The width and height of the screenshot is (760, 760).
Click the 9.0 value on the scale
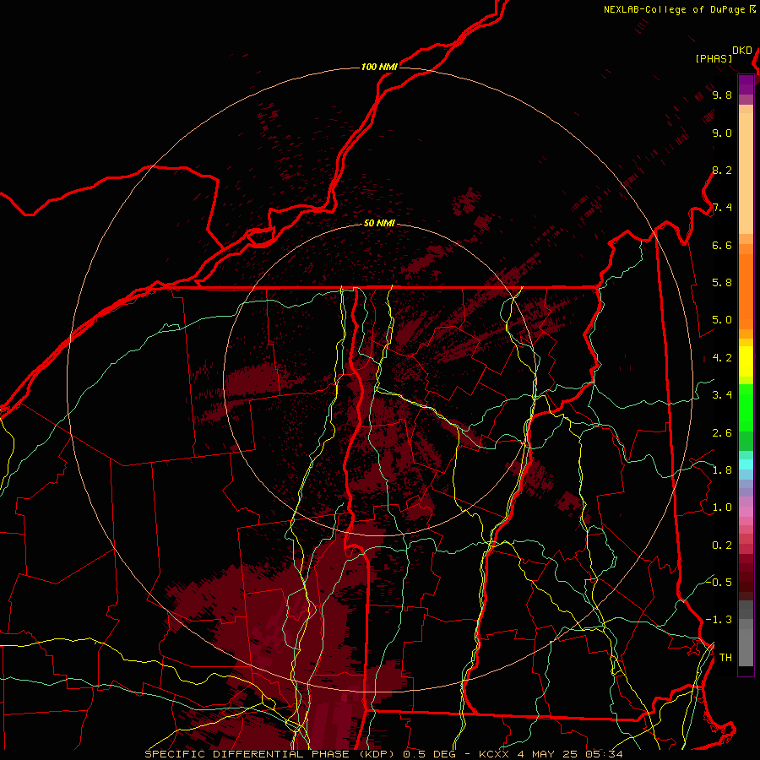click(722, 133)
